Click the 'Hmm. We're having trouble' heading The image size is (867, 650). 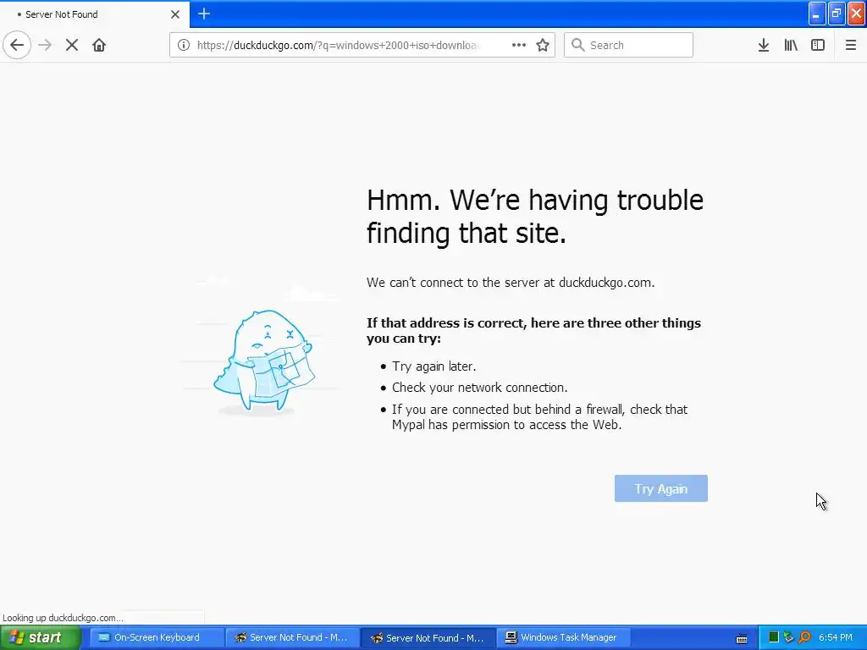(x=535, y=200)
